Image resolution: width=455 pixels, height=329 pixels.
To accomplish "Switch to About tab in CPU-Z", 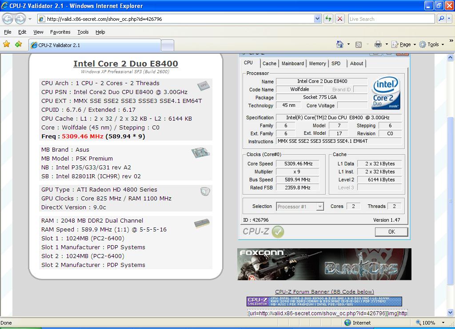I will pyautogui.click(x=356, y=63).
